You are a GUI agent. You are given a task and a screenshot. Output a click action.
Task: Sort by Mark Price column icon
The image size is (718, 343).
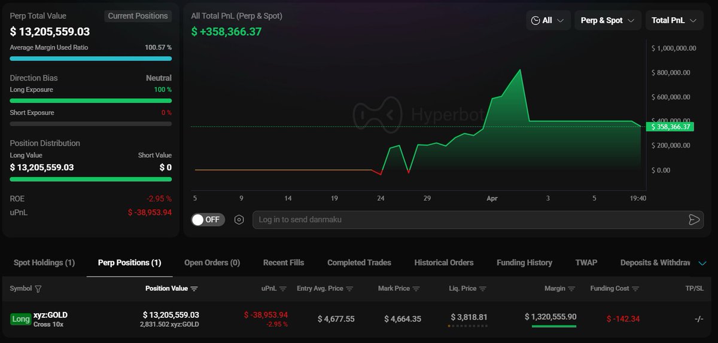pos(416,289)
